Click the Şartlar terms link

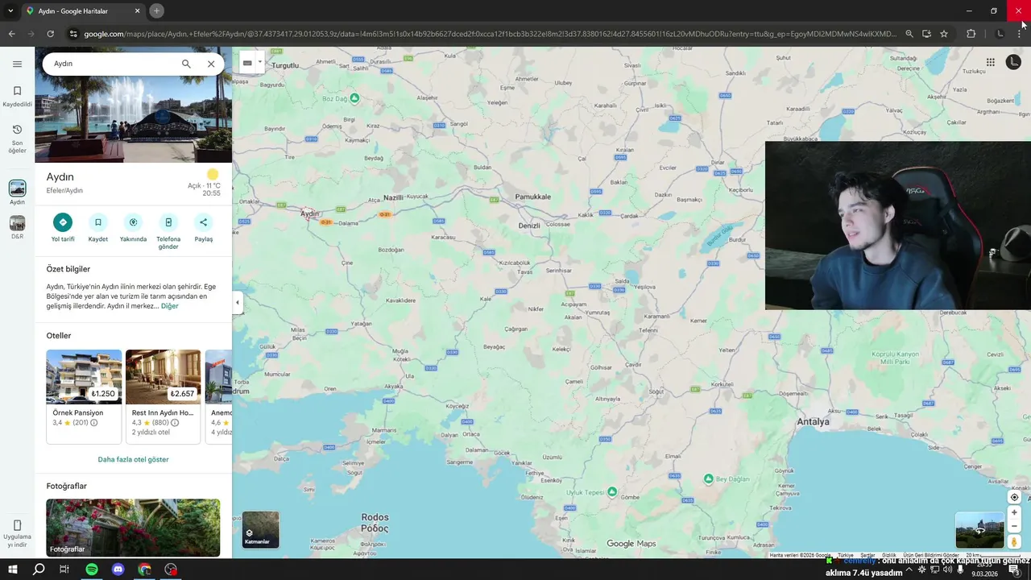tap(867, 555)
